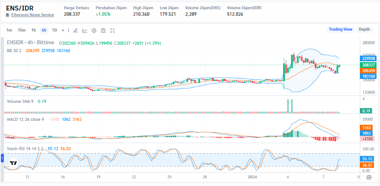Click the High 24jam value 210.360
The width and height of the screenshot is (380, 186).
tap(141, 14)
